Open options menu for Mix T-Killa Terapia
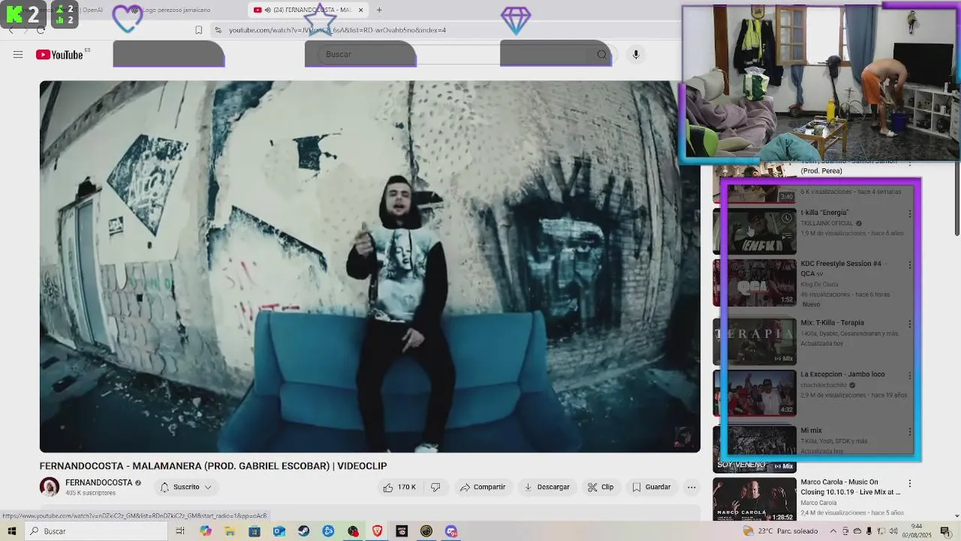Image resolution: width=961 pixels, height=541 pixels. (x=910, y=324)
